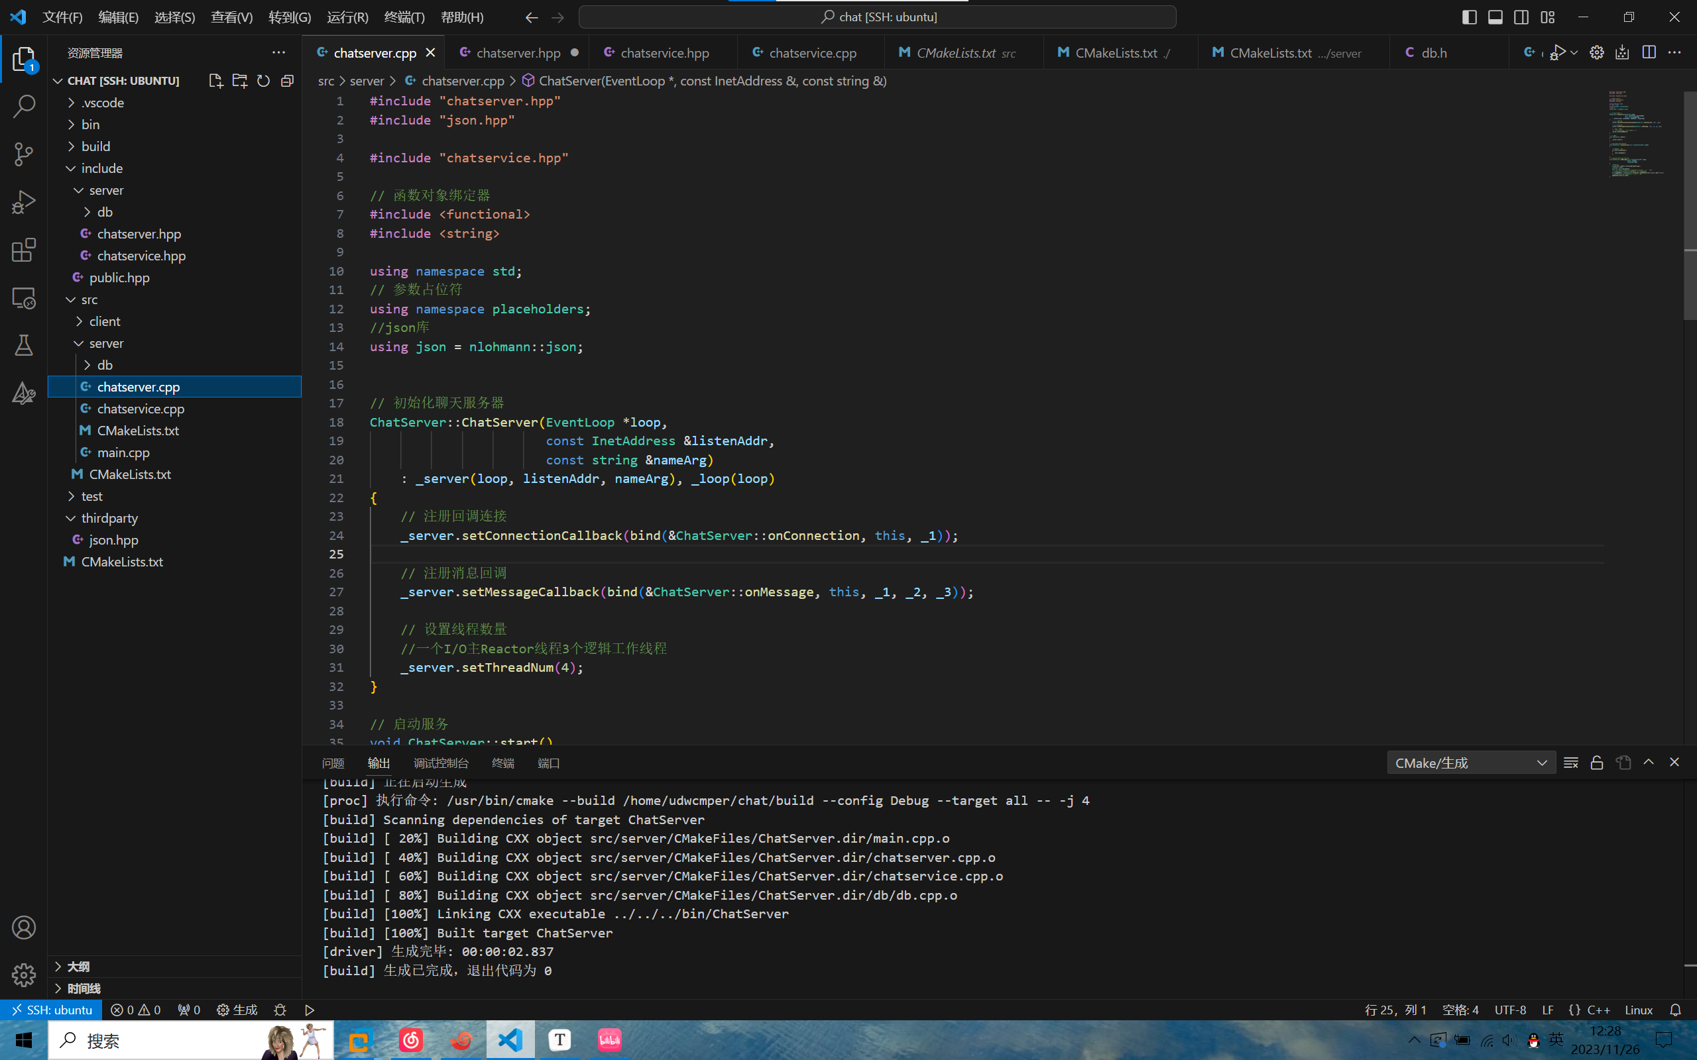Image resolution: width=1697 pixels, height=1060 pixels.
Task: Expand the build folder
Action: [x=95, y=146]
